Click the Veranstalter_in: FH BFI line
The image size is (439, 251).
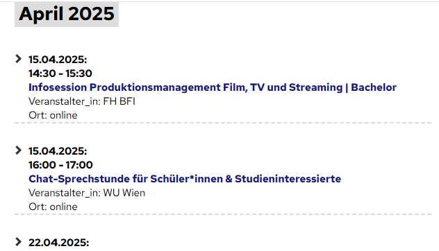point(82,101)
